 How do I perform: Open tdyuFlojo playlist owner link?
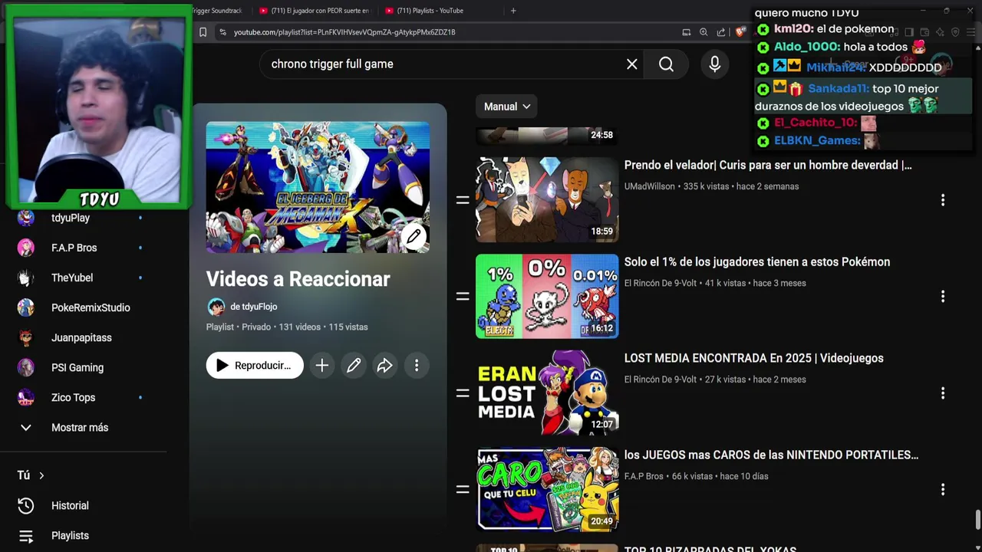pyautogui.click(x=253, y=307)
